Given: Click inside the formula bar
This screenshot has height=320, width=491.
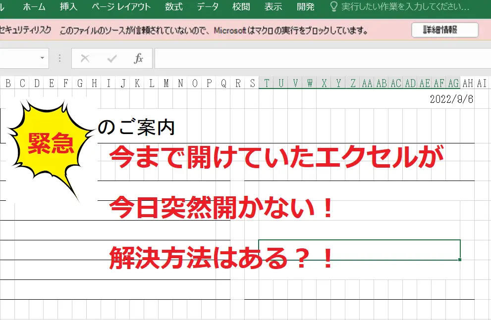Looking at the screenshot, I should (x=297, y=58).
